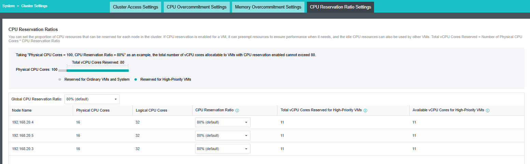Click teal legend dot for High-Priority VMs
The height and width of the screenshot is (164, 530).
(x=136, y=80)
